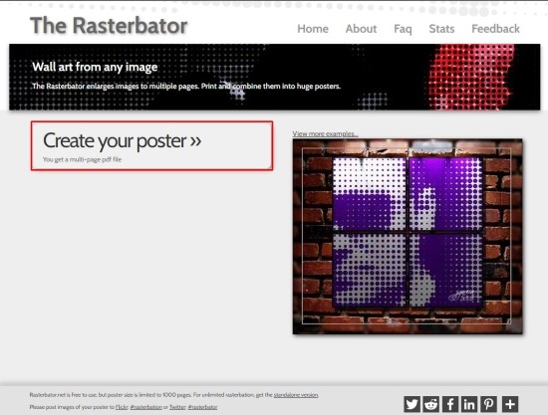
Task: Open the purple halftone example poster image
Action: [x=408, y=237]
